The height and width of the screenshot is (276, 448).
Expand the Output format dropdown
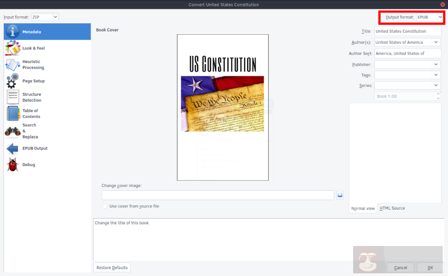pos(429,17)
